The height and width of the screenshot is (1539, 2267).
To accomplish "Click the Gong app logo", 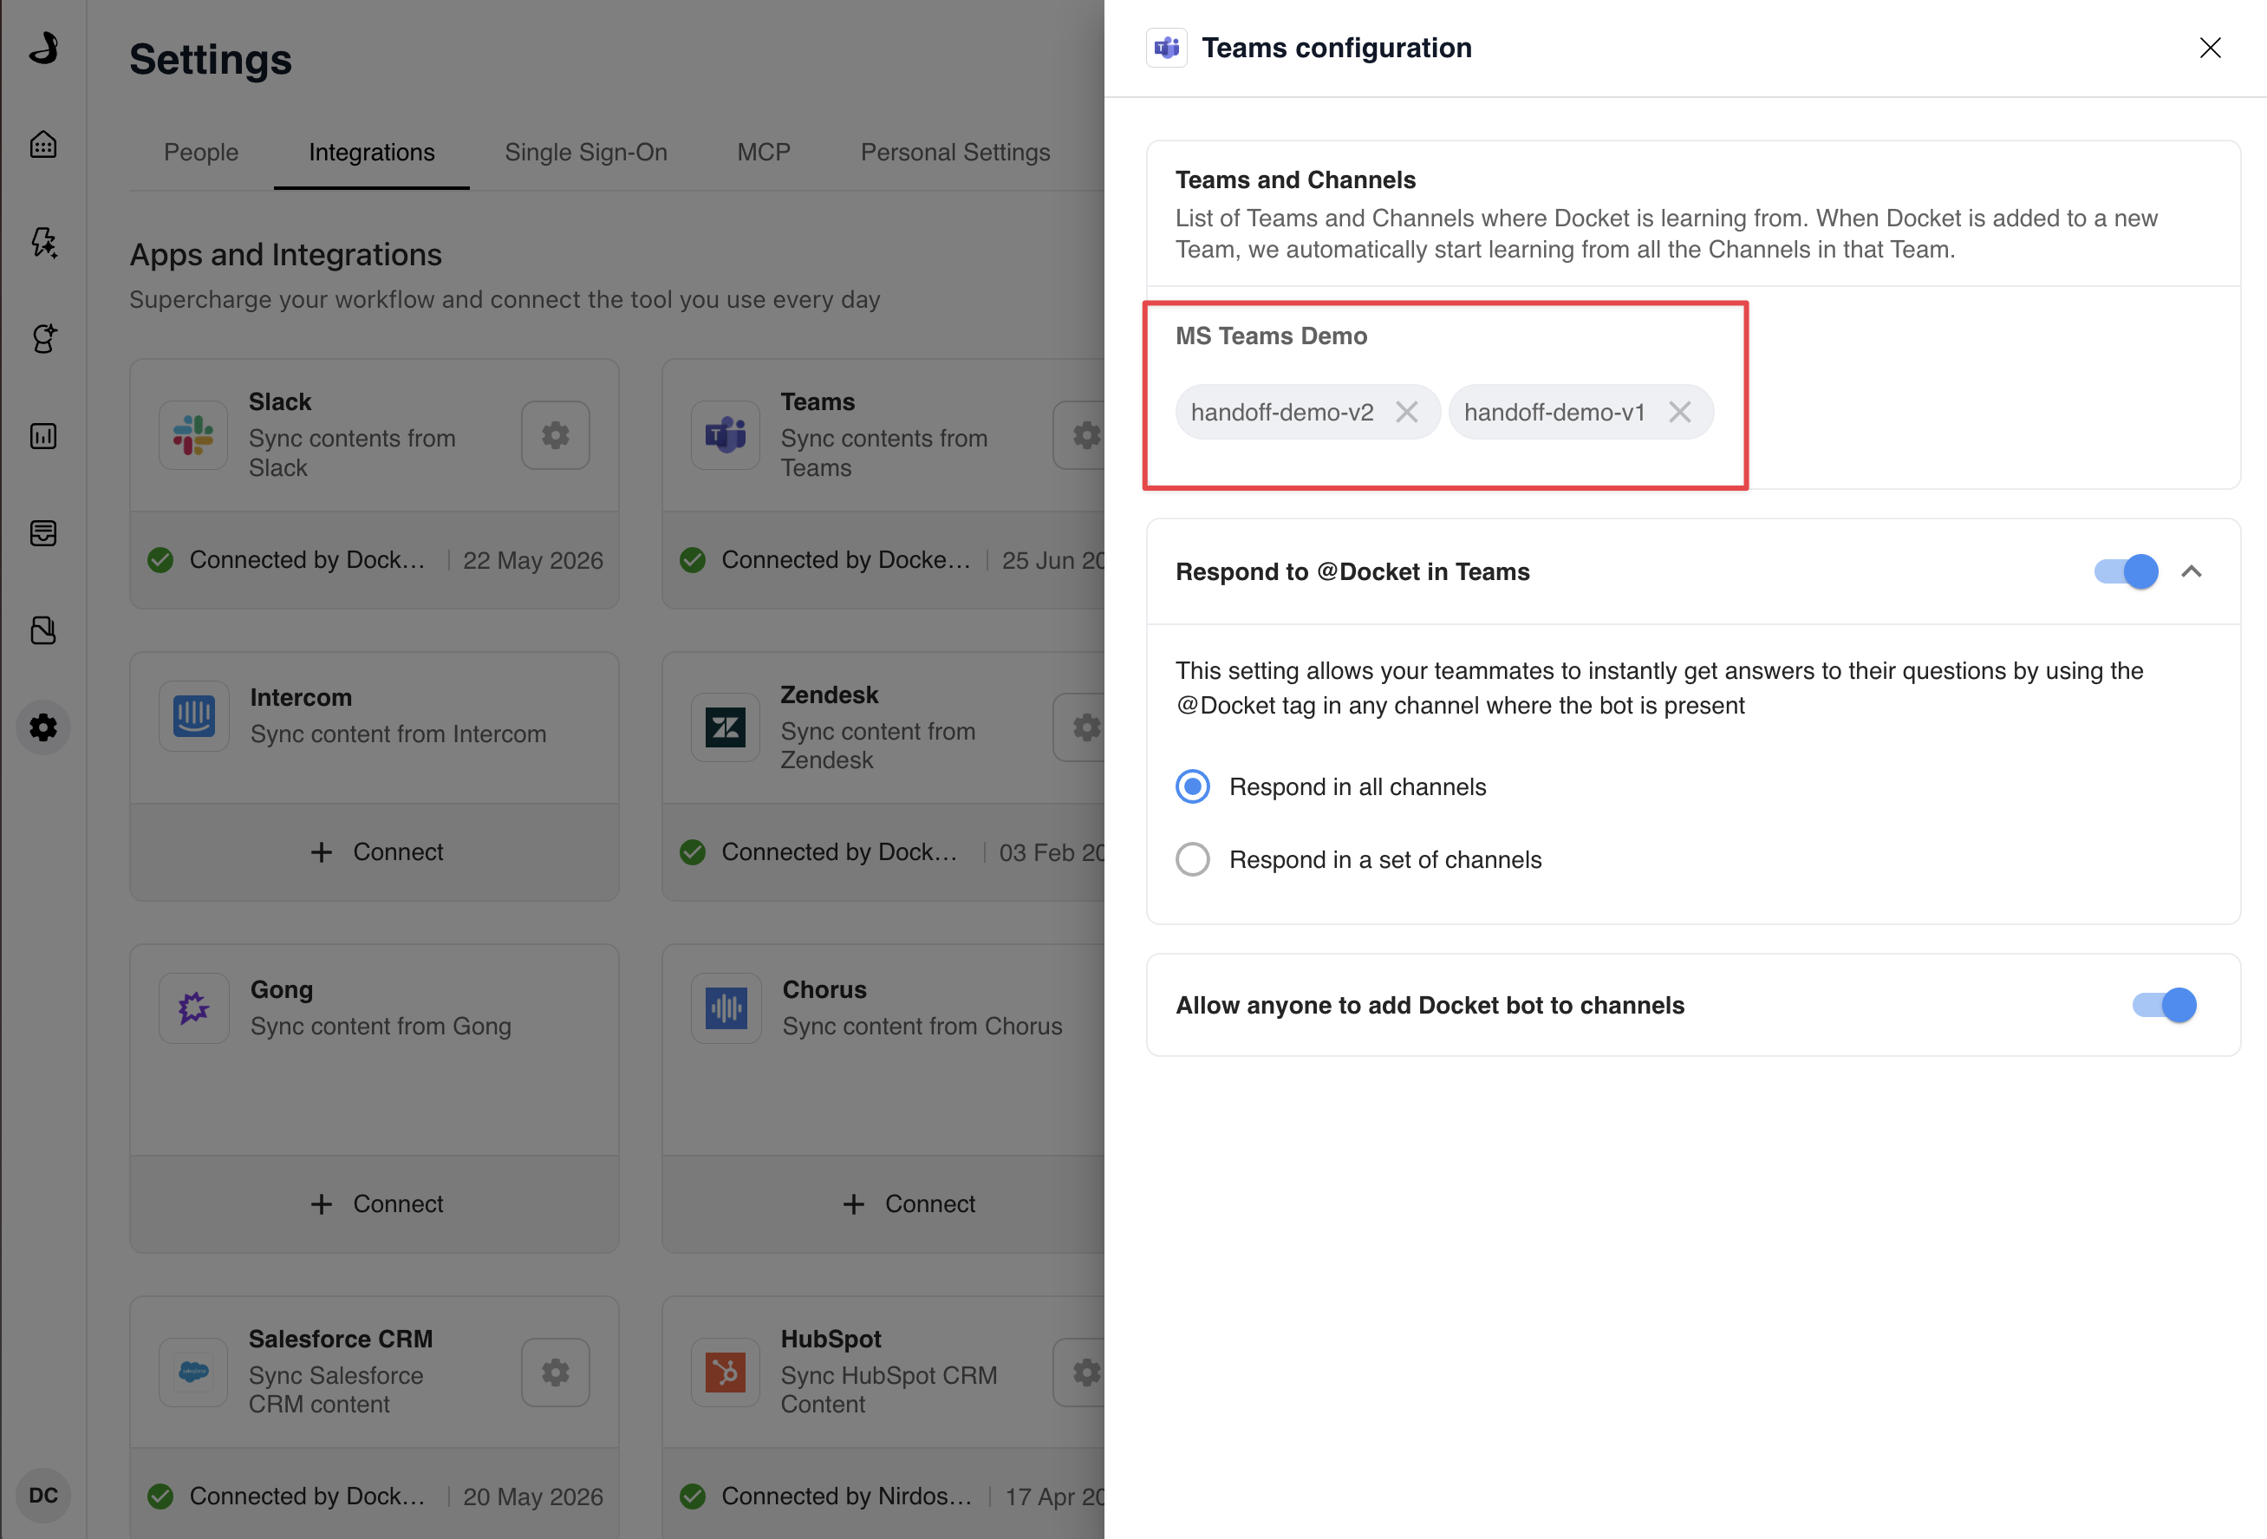I will [193, 1008].
